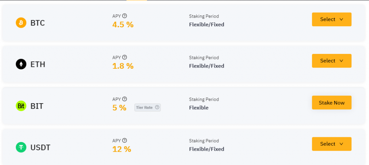369x165 pixels.
Task: Click the BIT row Flexible staking period text
Action: point(199,108)
